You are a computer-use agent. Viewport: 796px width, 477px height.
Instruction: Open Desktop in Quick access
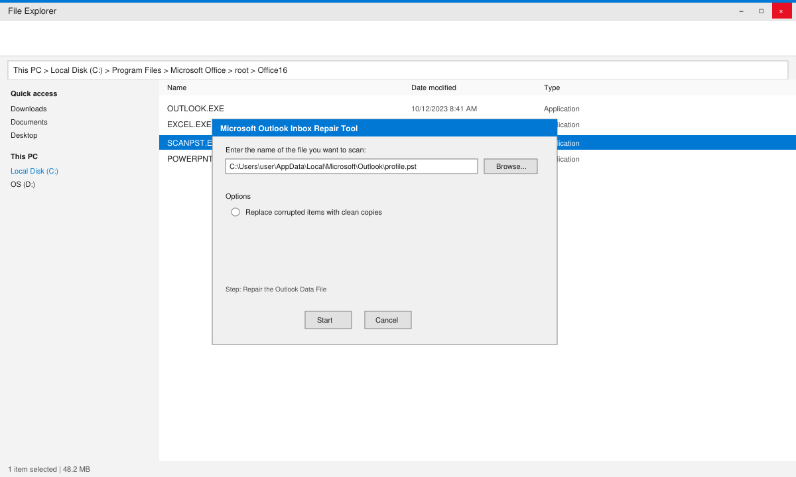click(24, 135)
